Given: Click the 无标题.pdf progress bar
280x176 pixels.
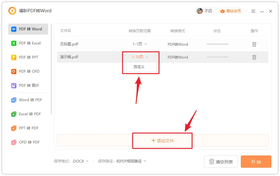Looking at the screenshot, I should tap(218, 44).
